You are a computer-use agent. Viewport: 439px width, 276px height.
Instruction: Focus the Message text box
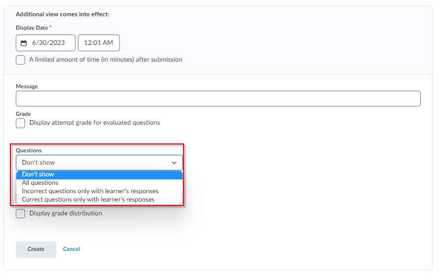pyautogui.click(x=218, y=99)
